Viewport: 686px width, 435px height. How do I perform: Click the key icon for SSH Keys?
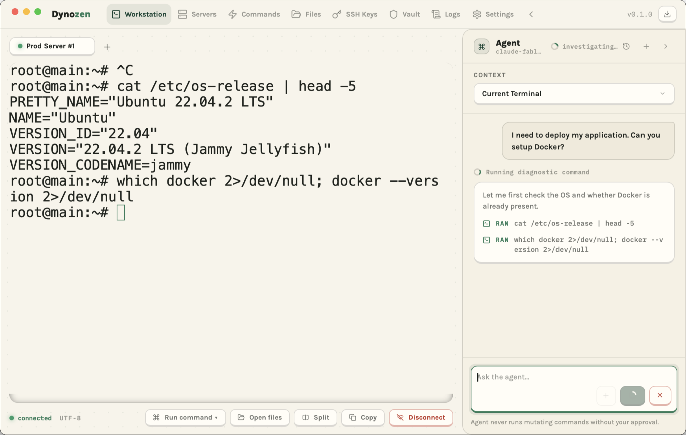[x=337, y=14]
